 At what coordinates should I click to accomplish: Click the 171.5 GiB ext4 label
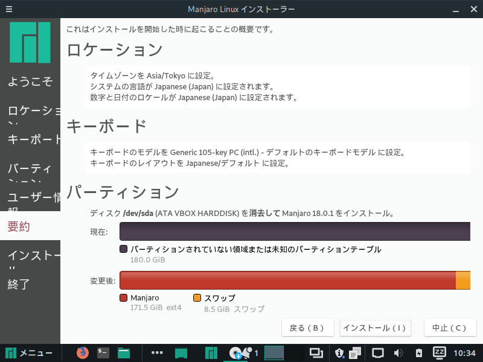pos(156,308)
